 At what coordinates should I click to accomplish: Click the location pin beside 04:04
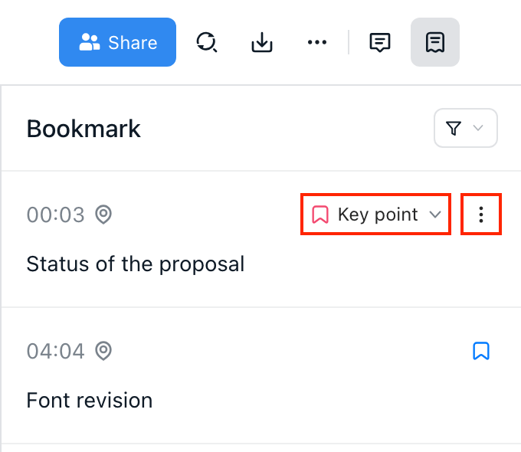(103, 351)
